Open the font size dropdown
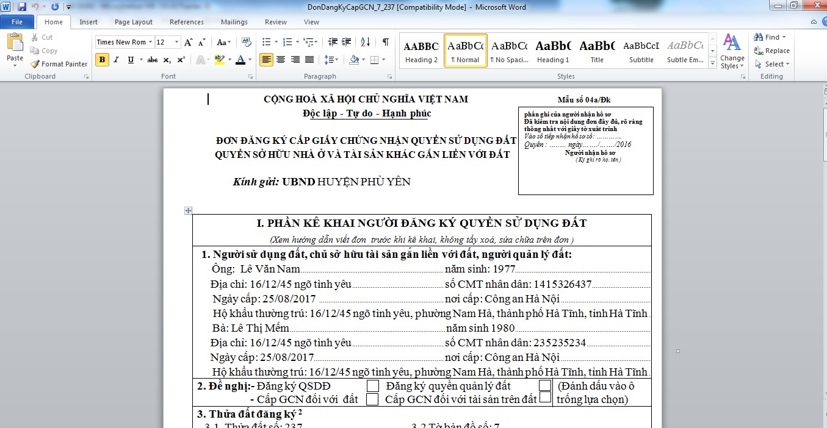The width and height of the screenshot is (827, 428). (x=177, y=42)
